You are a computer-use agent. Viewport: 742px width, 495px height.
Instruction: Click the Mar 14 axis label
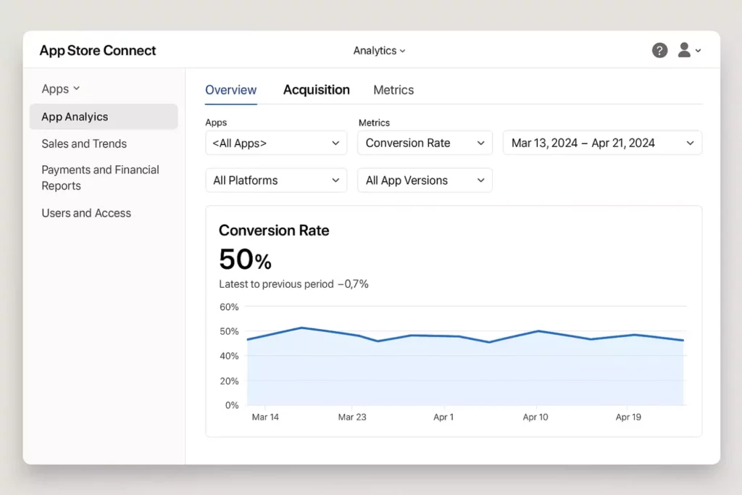(265, 417)
